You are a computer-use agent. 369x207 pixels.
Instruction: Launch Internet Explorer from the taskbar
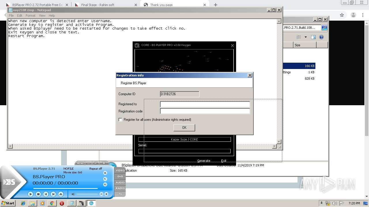tap(23, 203)
